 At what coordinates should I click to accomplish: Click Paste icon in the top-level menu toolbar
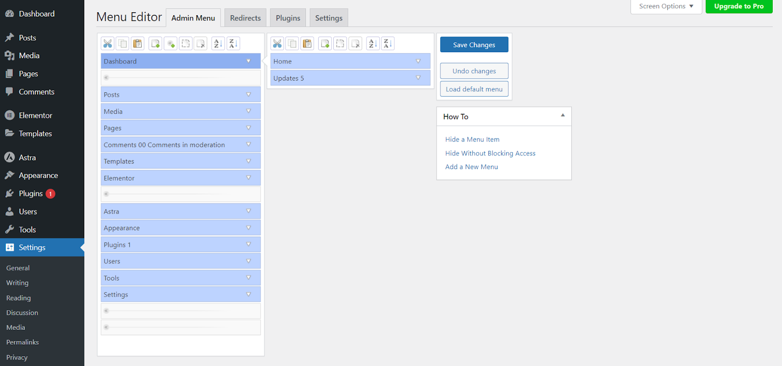click(138, 44)
